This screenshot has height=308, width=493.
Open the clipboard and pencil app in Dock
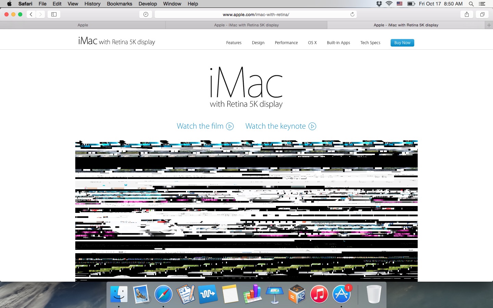pos(186,294)
